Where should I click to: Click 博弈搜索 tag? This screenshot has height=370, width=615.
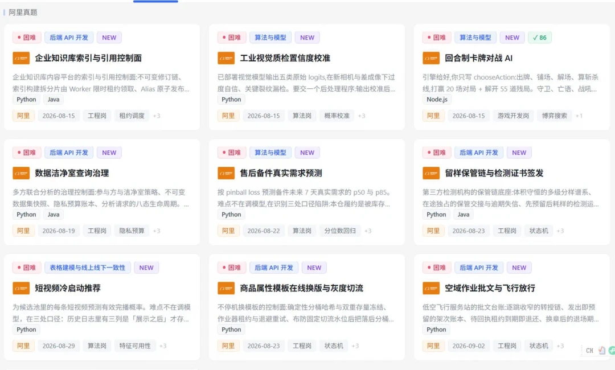pyautogui.click(x=554, y=116)
